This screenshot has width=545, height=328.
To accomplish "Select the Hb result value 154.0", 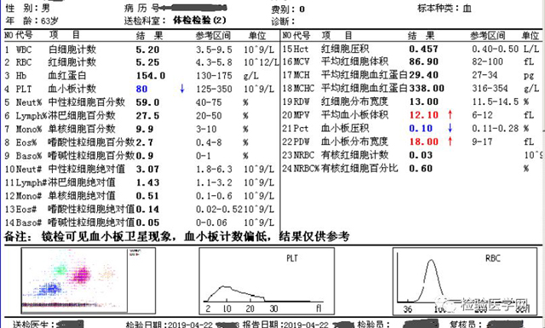I will [x=151, y=76].
